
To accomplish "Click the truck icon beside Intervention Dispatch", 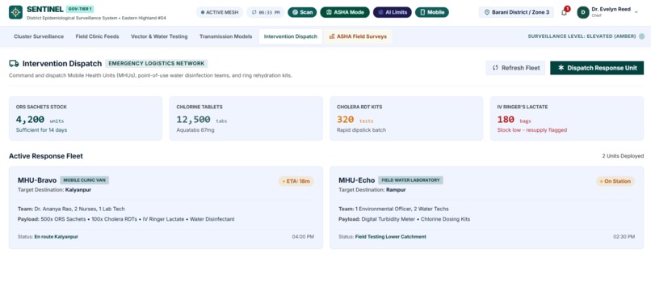I will (x=14, y=64).
